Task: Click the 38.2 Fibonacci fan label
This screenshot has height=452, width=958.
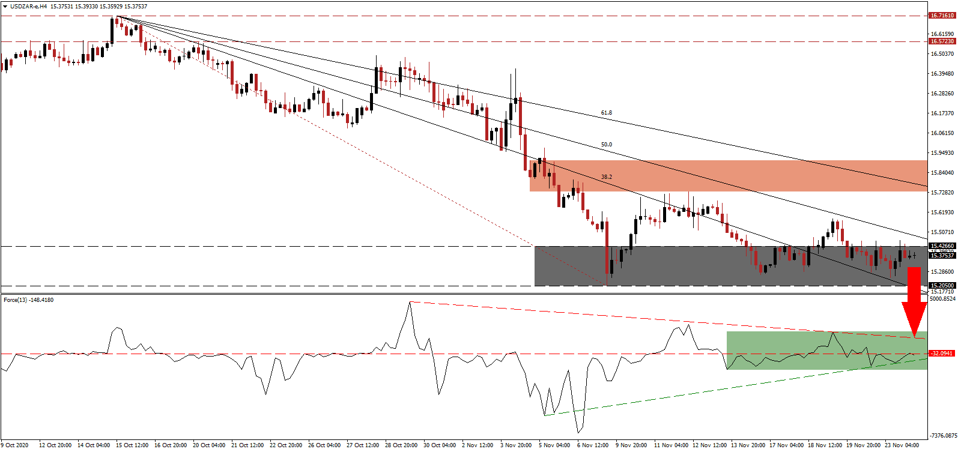Action: [607, 177]
